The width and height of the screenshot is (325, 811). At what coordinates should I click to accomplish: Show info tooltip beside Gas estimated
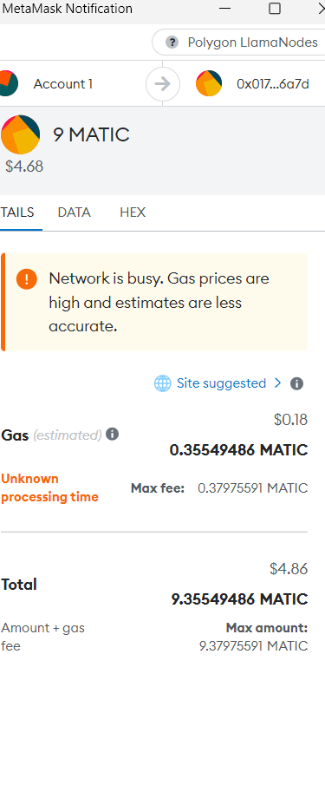pyautogui.click(x=112, y=434)
